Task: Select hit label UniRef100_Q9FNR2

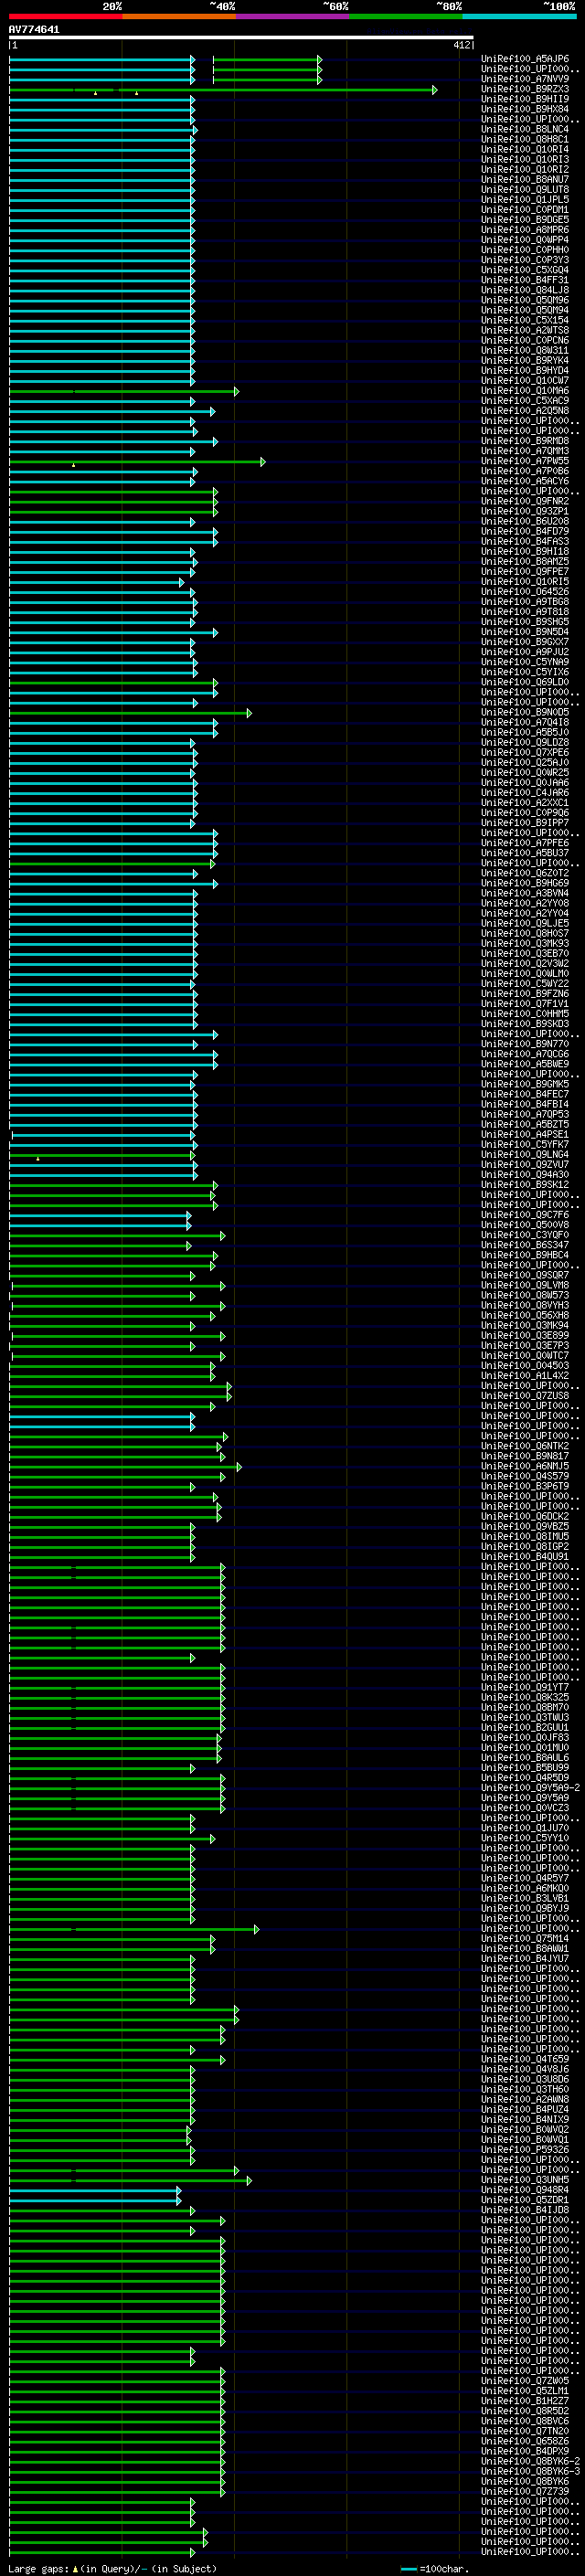Action: 525,501
